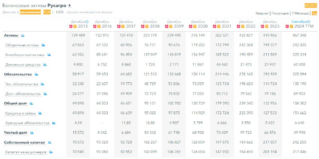Select RUB currency option
Screen dimensions: 319x159
pos(47,12)
